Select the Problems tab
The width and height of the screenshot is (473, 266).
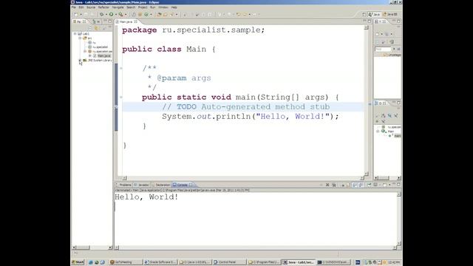point(124,185)
